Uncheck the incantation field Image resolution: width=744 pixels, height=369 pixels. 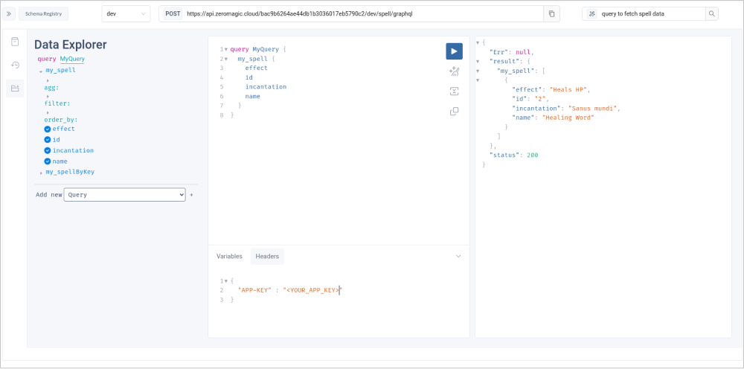(48, 150)
